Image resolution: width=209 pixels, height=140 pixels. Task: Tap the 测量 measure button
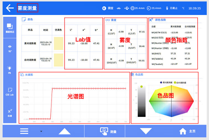coord(108,131)
